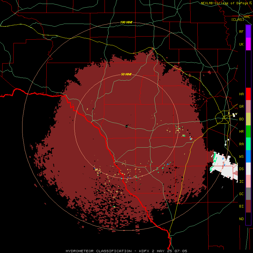Click the HYDROMETEOR CLASSIFICATION title text
This screenshot has height=253, width=253.
pyautogui.click(x=99, y=251)
